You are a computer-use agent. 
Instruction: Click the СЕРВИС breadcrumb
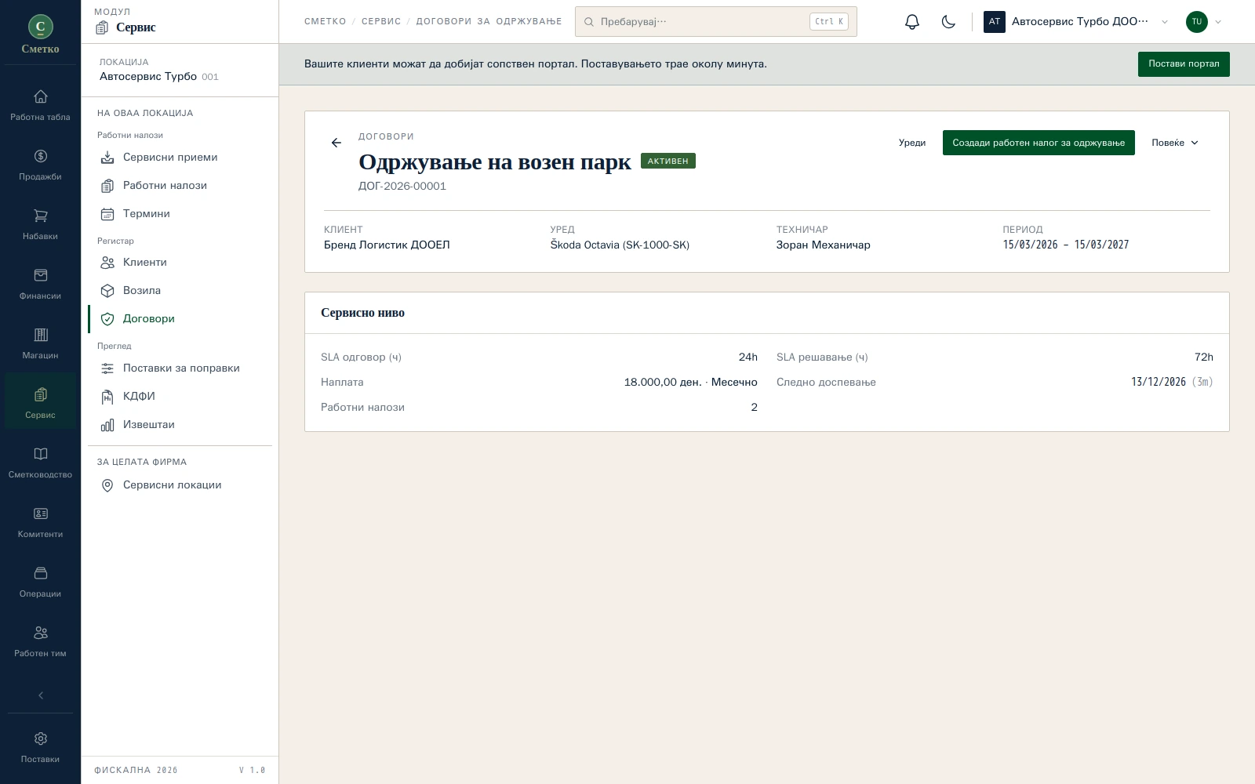pos(381,21)
